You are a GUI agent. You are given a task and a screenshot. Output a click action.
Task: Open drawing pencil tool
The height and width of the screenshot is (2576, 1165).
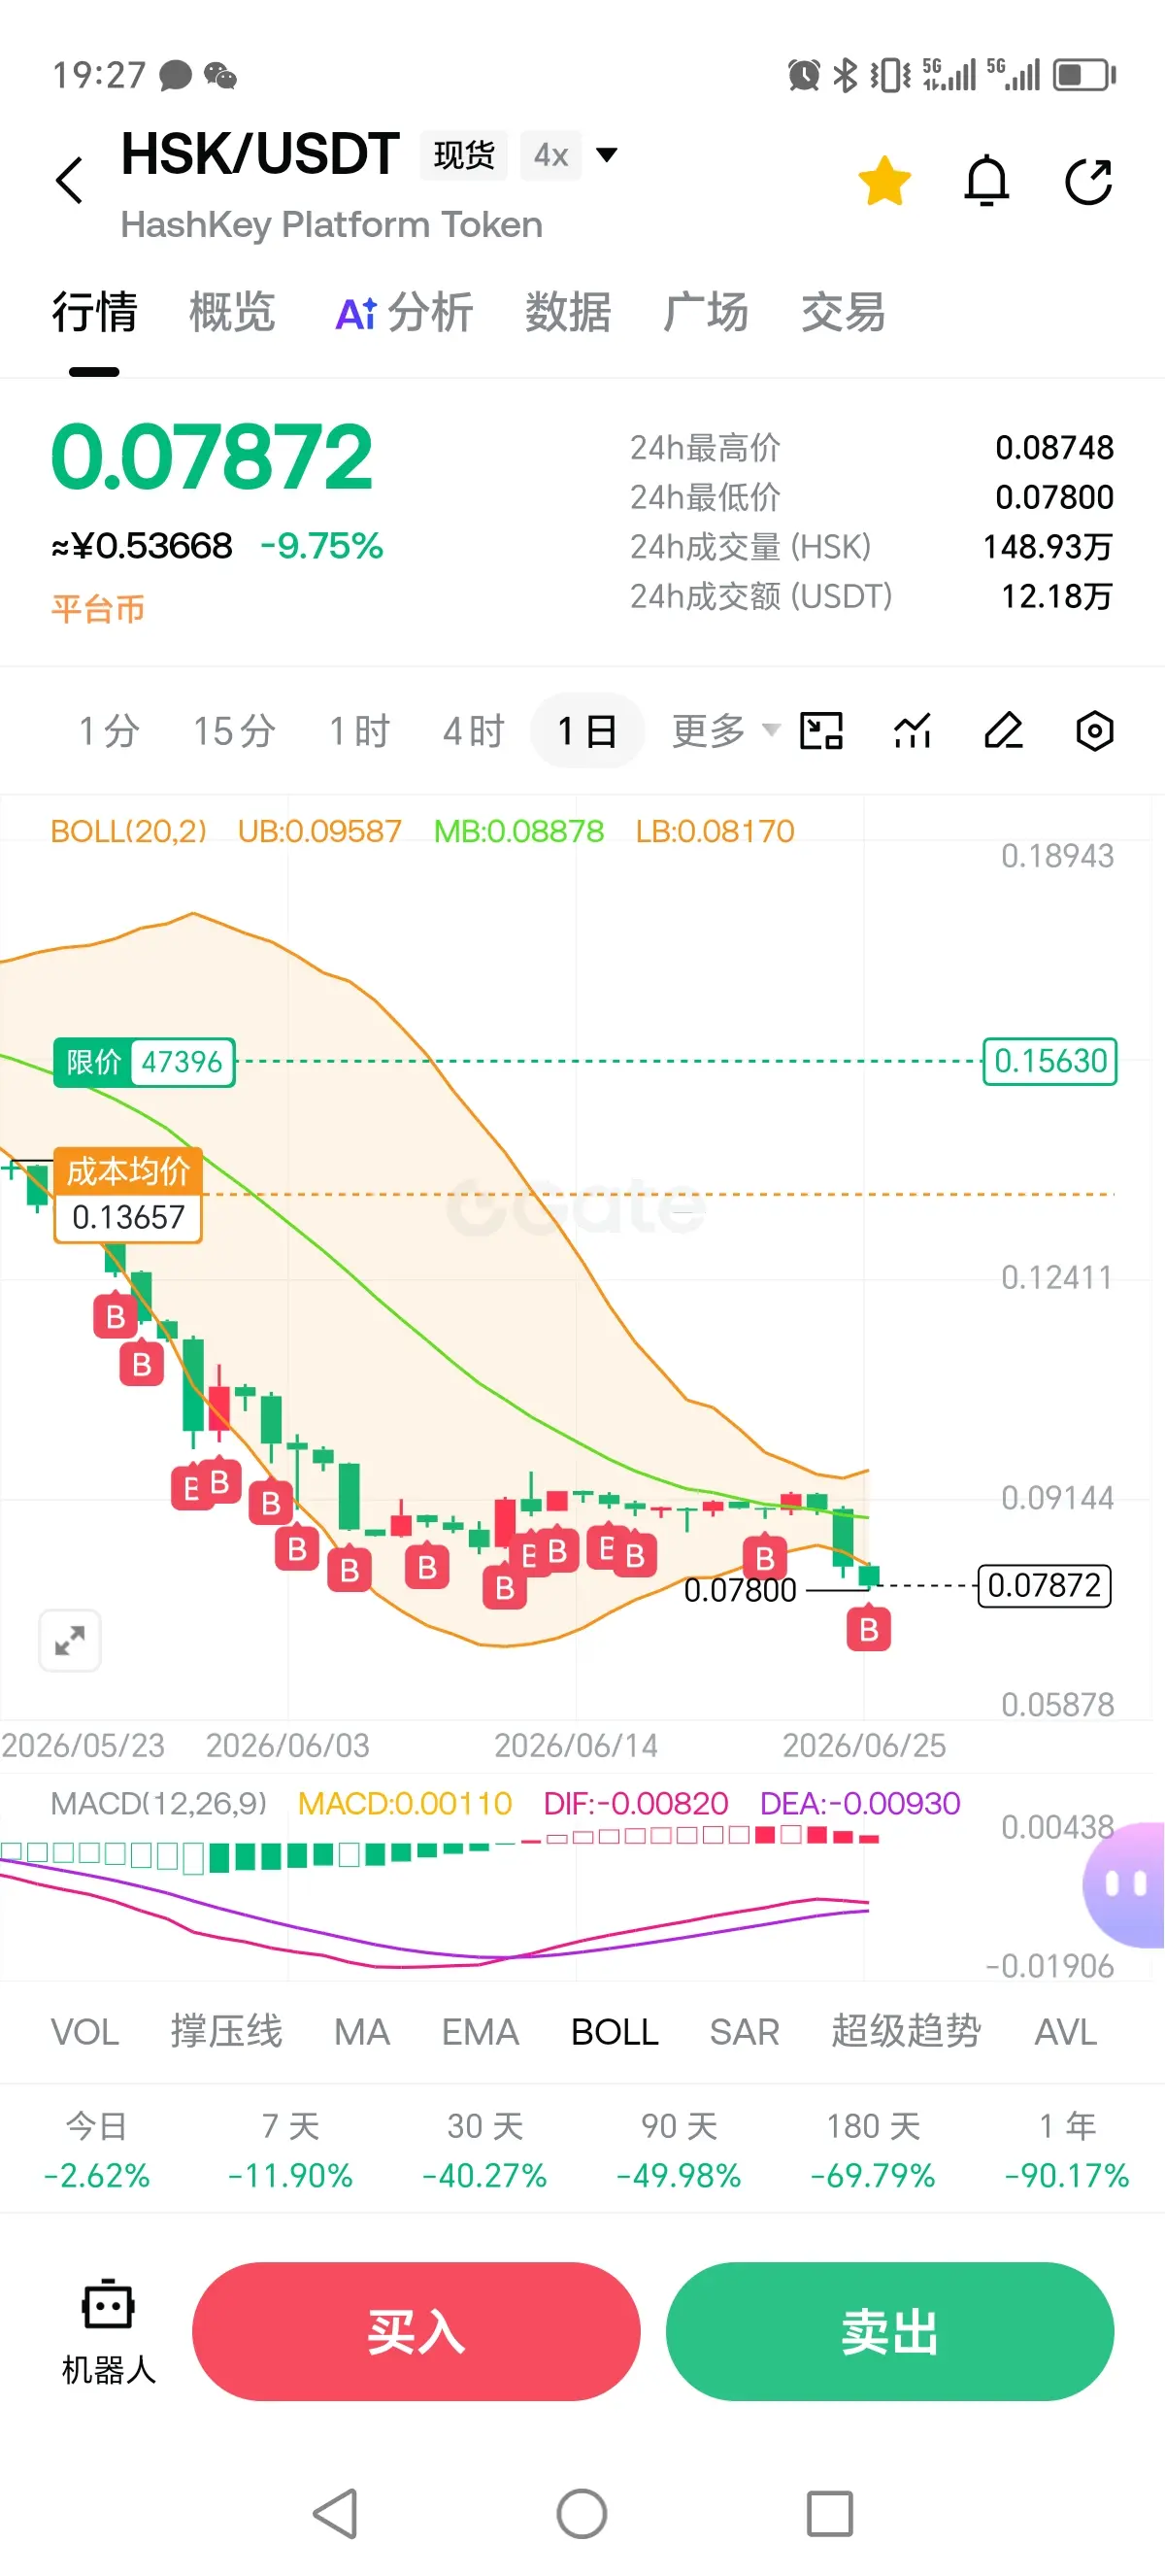coord(1003,731)
